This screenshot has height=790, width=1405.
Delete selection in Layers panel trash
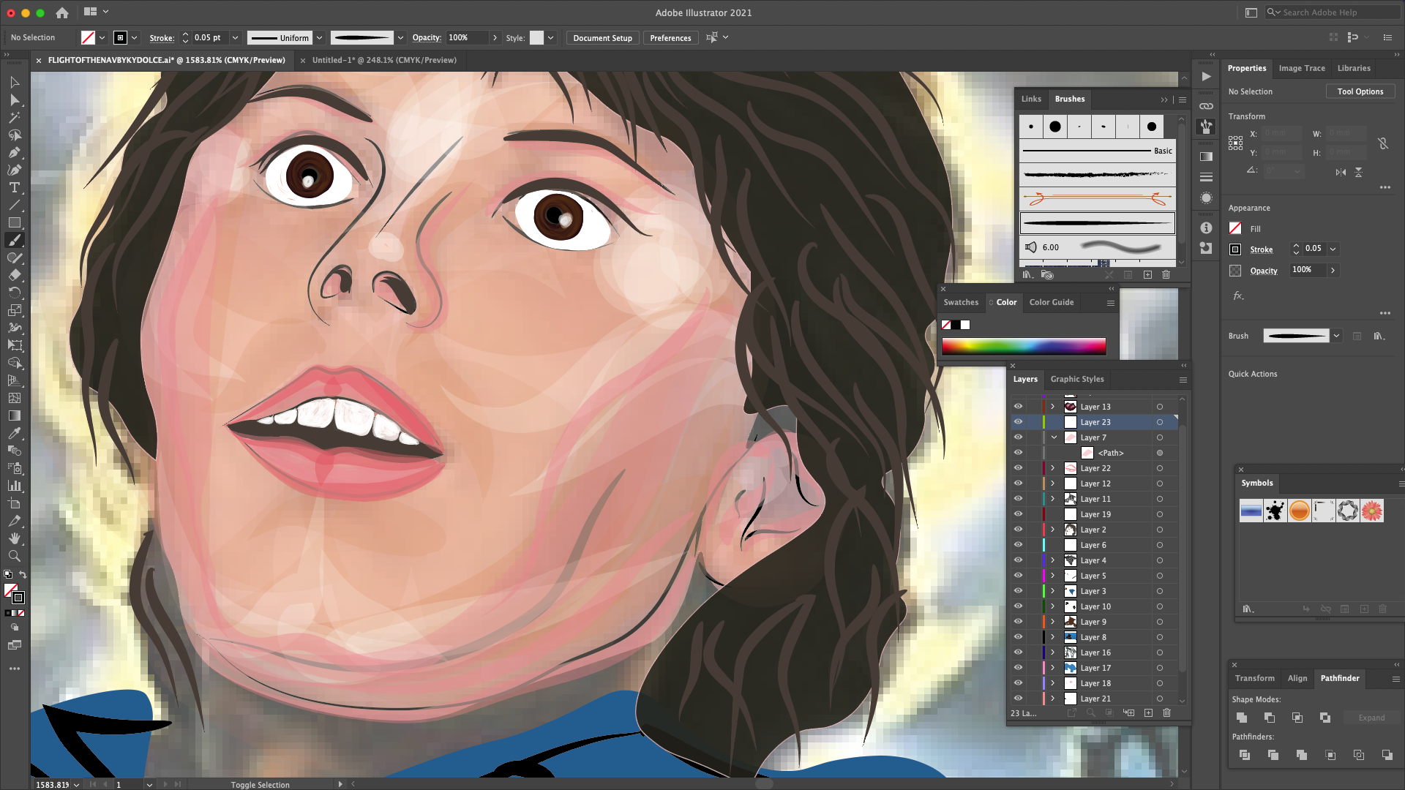pos(1166,712)
